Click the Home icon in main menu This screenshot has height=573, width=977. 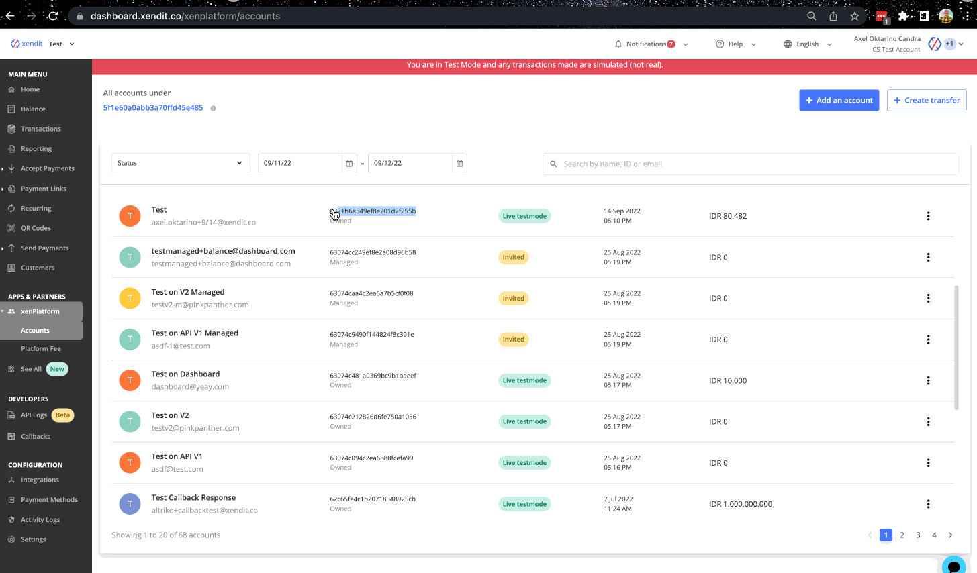coord(11,89)
